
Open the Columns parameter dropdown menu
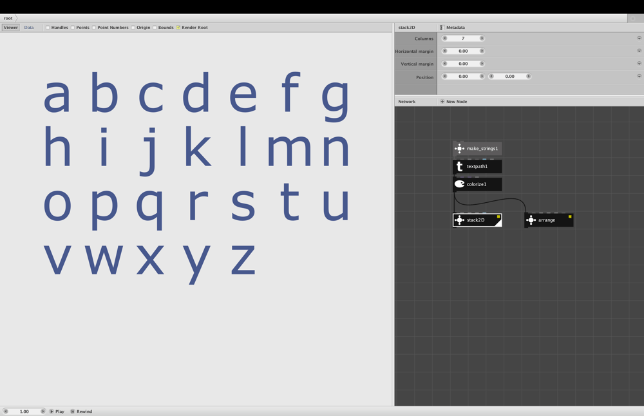[639, 38]
